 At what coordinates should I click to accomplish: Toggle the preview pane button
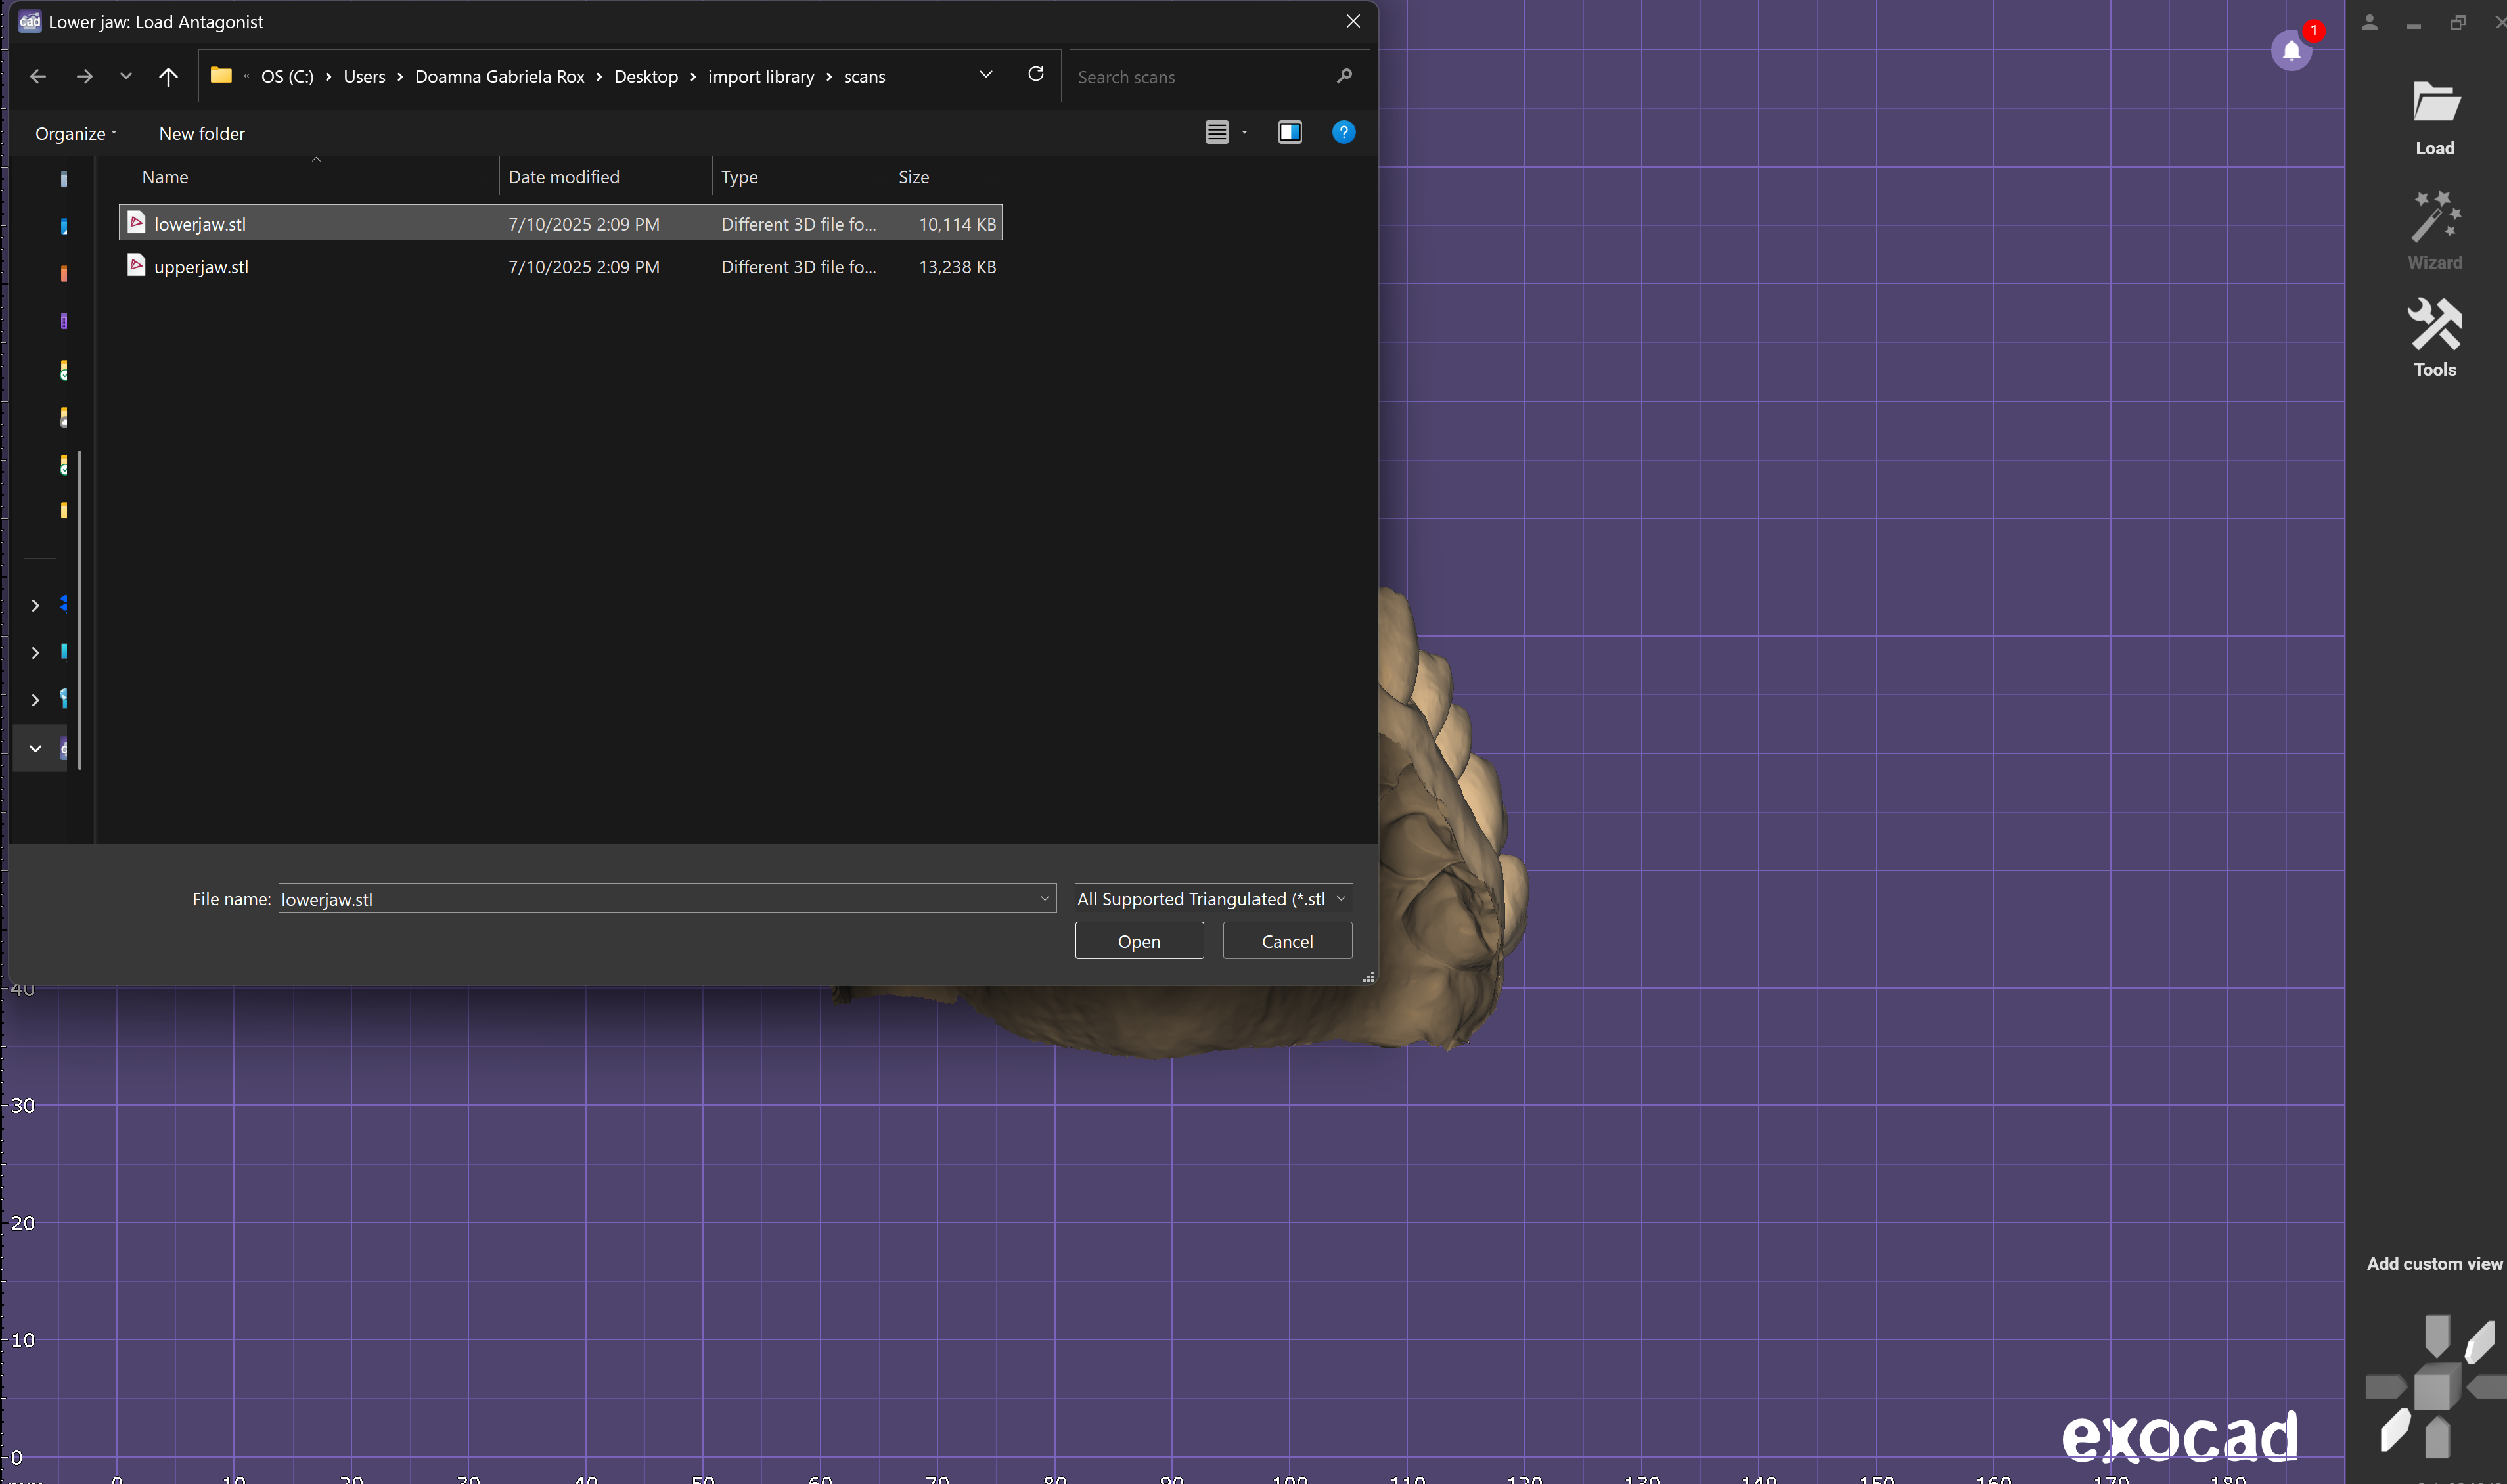click(x=1289, y=132)
